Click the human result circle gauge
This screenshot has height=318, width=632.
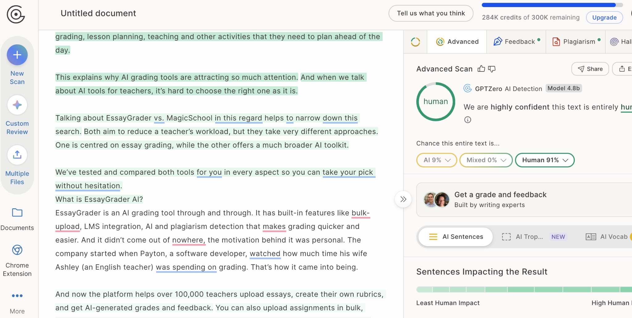click(x=435, y=102)
